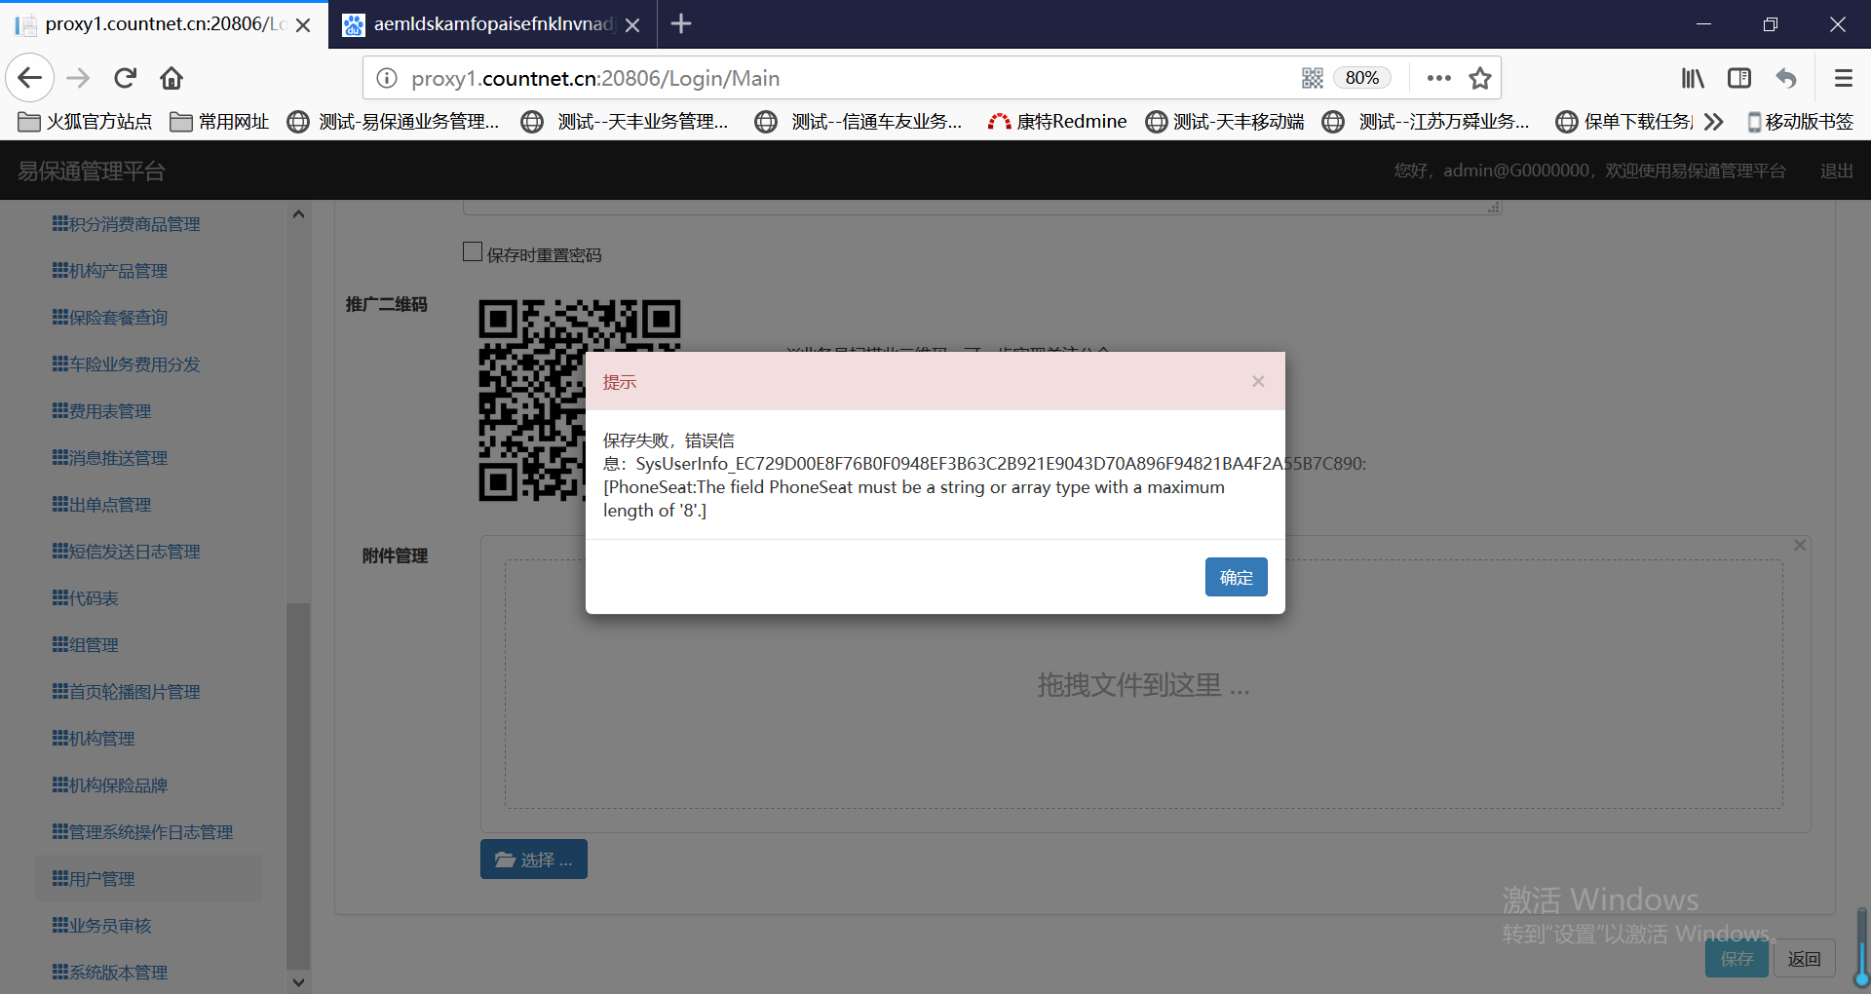Toggle the browser sidebar

pyautogui.click(x=1739, y=78)
